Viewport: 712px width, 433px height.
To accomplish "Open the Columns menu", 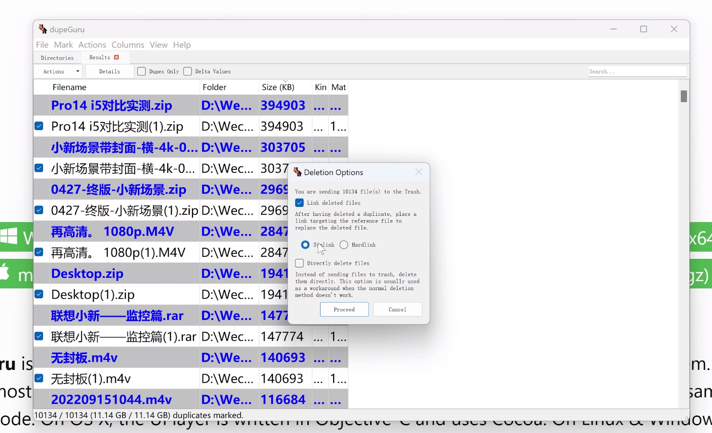I will point(128,45).
